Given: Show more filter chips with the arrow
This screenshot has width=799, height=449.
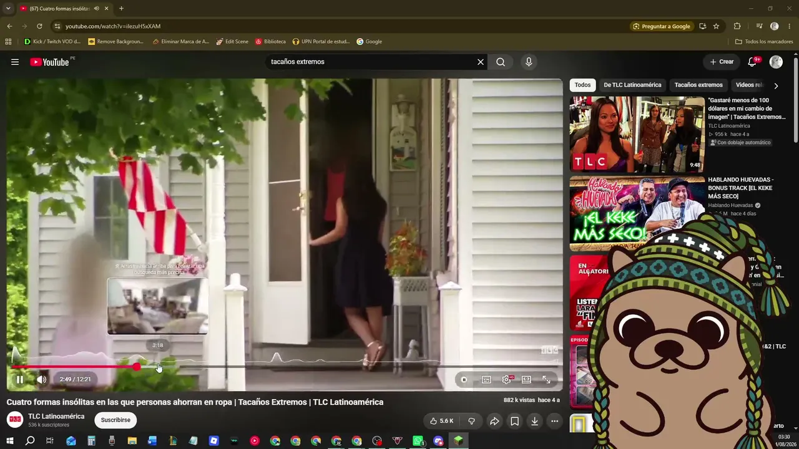Looking at the screenshot, I should pyautogui.click(x=776, y=85).
